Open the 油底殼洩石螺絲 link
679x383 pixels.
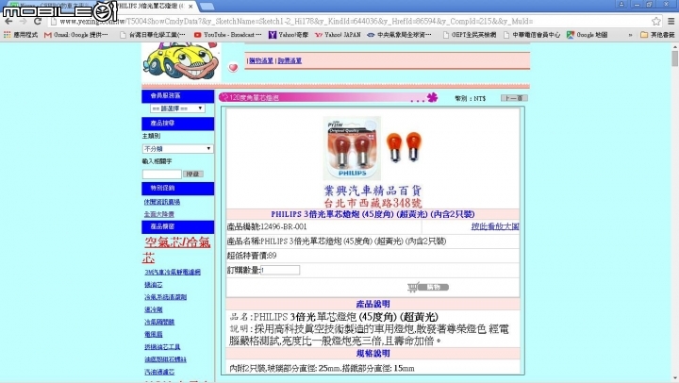(165, 359)
